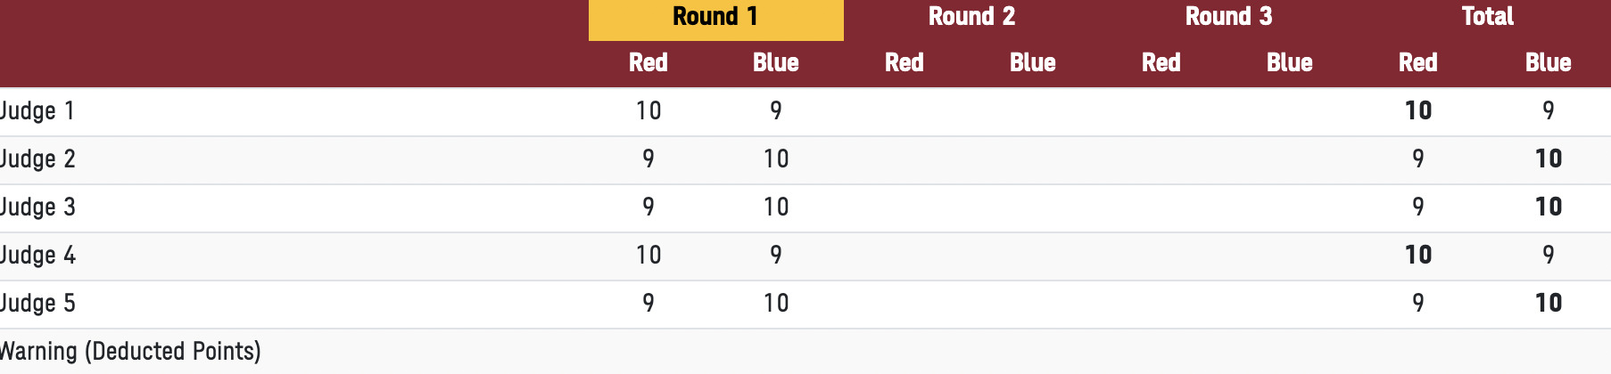The height and width of the screenshot is (374, 1611).
Task: Click Judge 2's Round 1 Blue score
Action: click(x=776, y=159)
